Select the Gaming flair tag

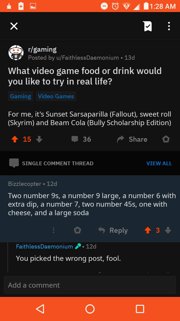(x=20, y=96)
